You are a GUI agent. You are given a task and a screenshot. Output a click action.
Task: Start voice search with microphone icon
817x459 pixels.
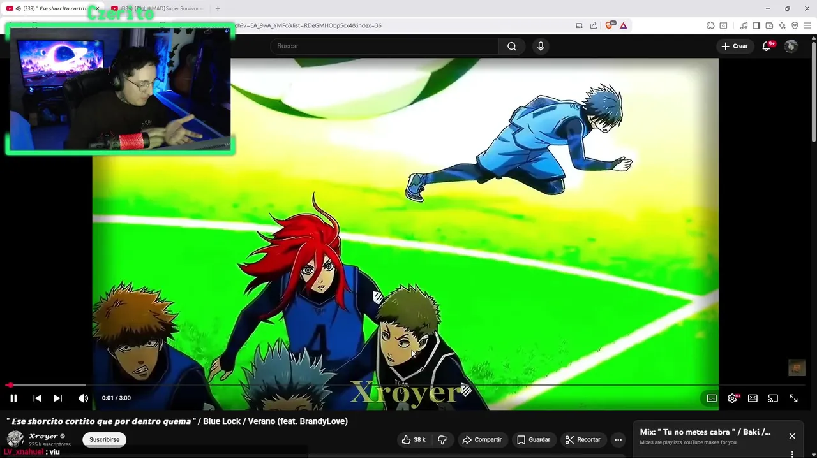(541, 46)
